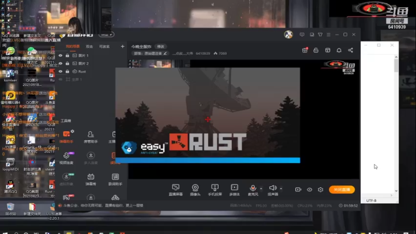Image resolution: width=416 pixels, height=234 pixels.
Task: Add 摄像头 camera source
Action: 196,190
